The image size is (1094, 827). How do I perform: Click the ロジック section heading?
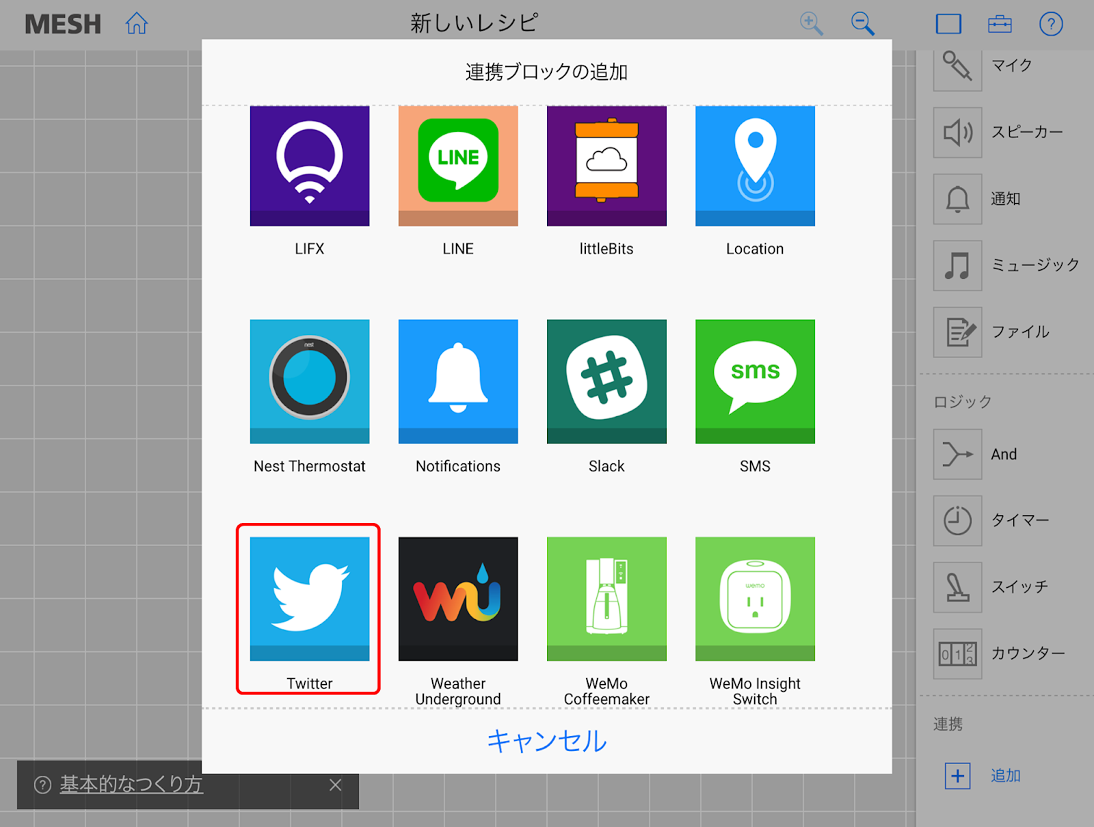(963, 402)
